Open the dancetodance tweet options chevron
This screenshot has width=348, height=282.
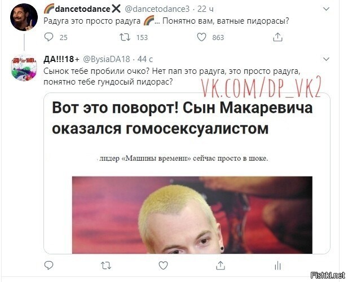point(326,9)
